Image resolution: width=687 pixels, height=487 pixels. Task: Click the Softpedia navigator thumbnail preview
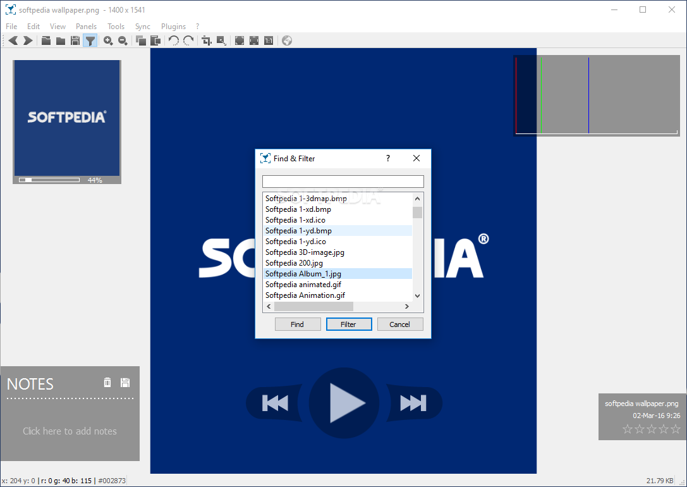coord(67,118)
